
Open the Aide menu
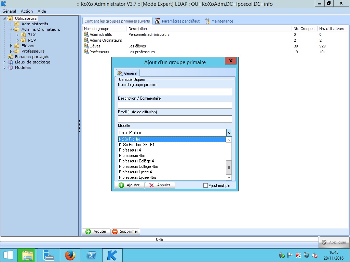(x=41, y=11)
